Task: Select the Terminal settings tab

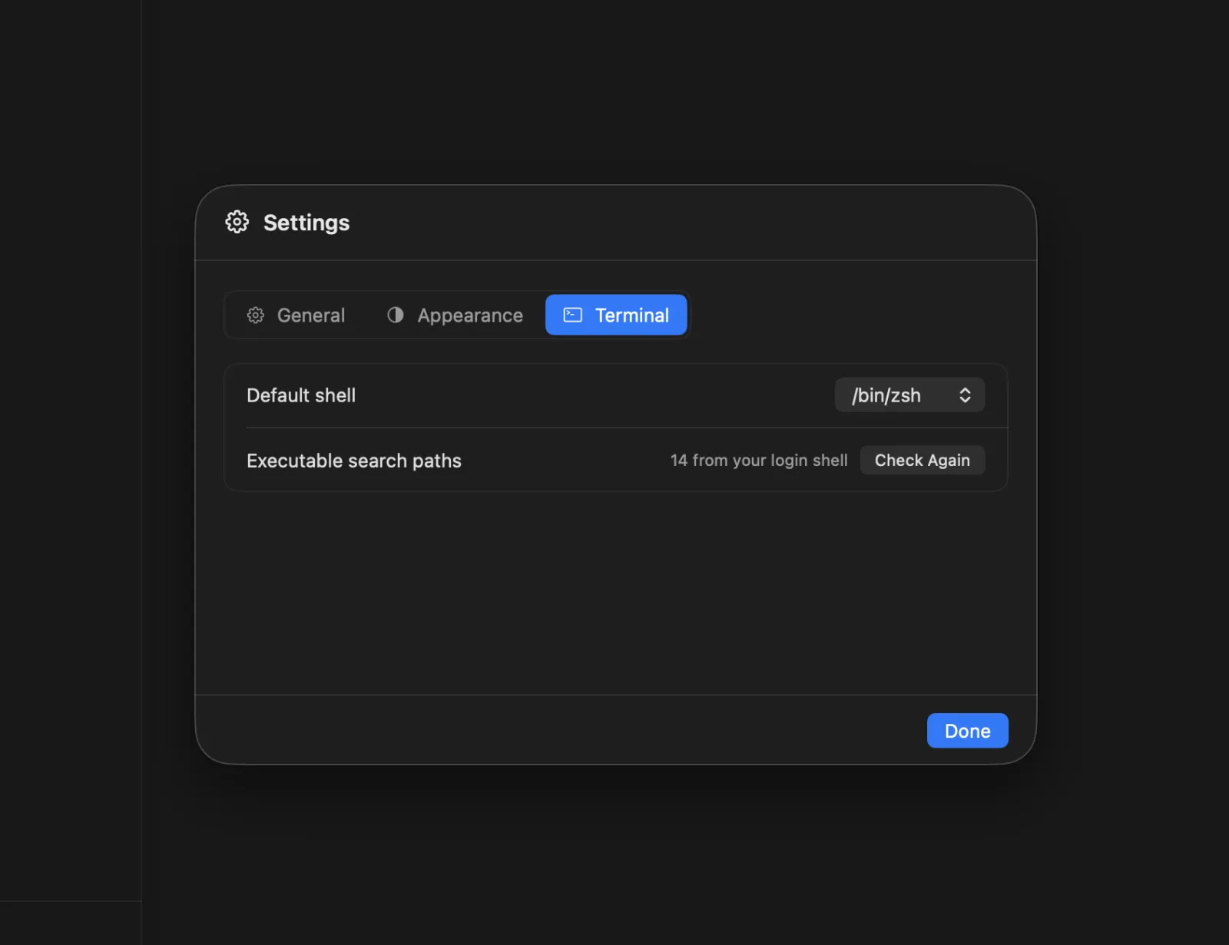Action: point(616,316)
